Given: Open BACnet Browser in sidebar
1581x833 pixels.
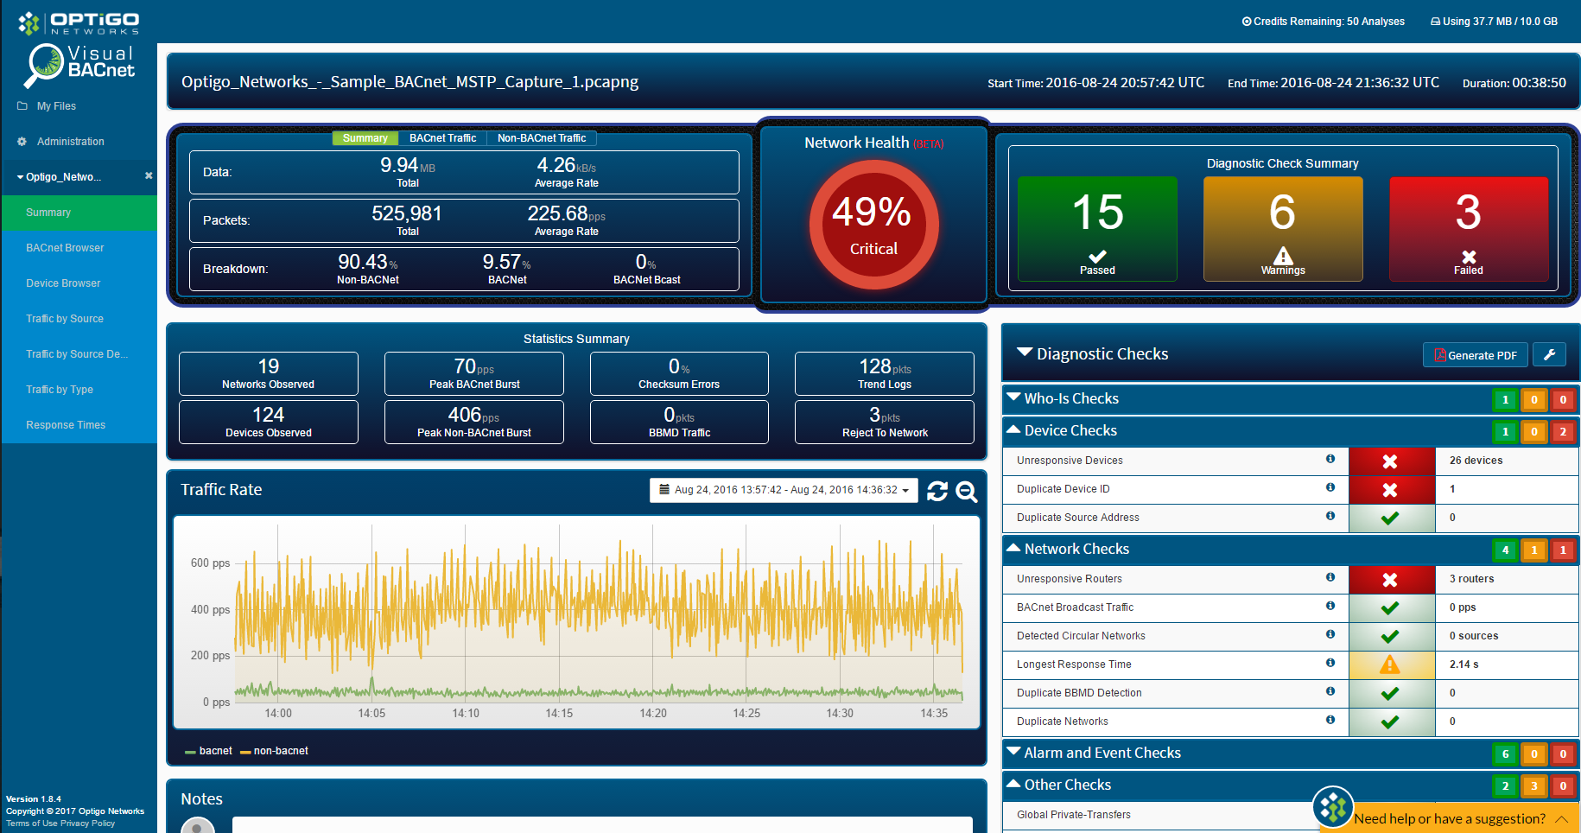Looking at the screenshot, I should coord(79,248).
